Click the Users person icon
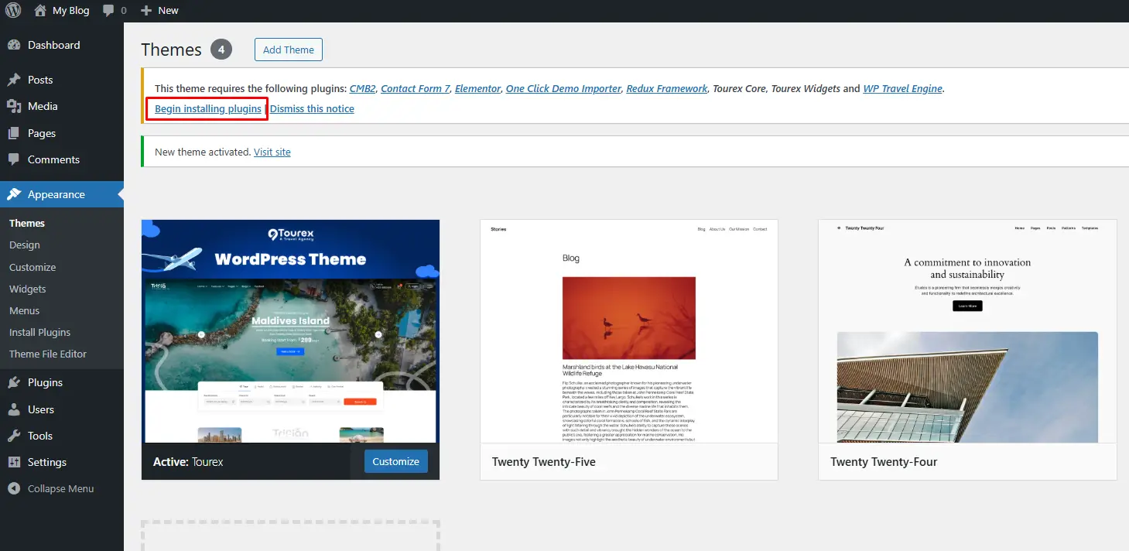Viewport: 1129px width, 551px height. pyautogui.click(x=14, y=409)
